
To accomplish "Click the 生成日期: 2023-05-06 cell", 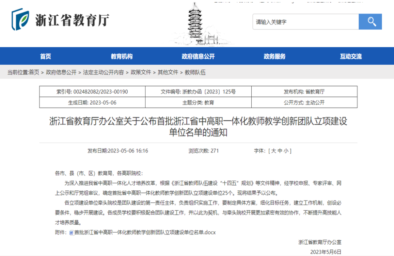I will pos(92,102).
